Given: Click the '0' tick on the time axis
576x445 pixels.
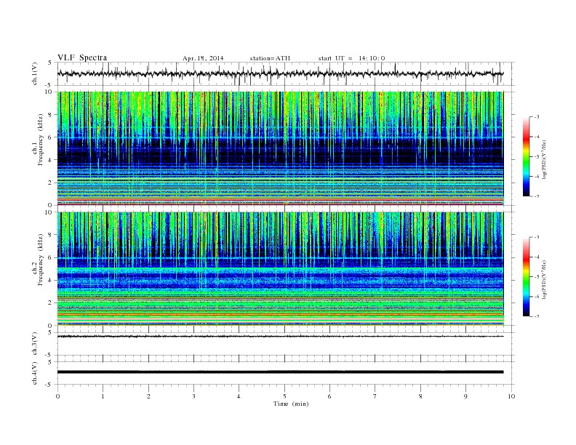Looking at the screenshot, I should (57, 396).
